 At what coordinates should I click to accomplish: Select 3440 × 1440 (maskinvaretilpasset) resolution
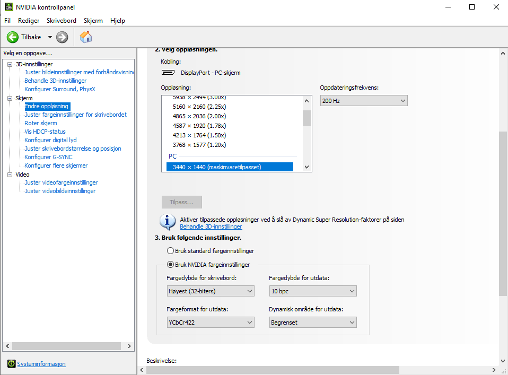(x=230, y=167)
